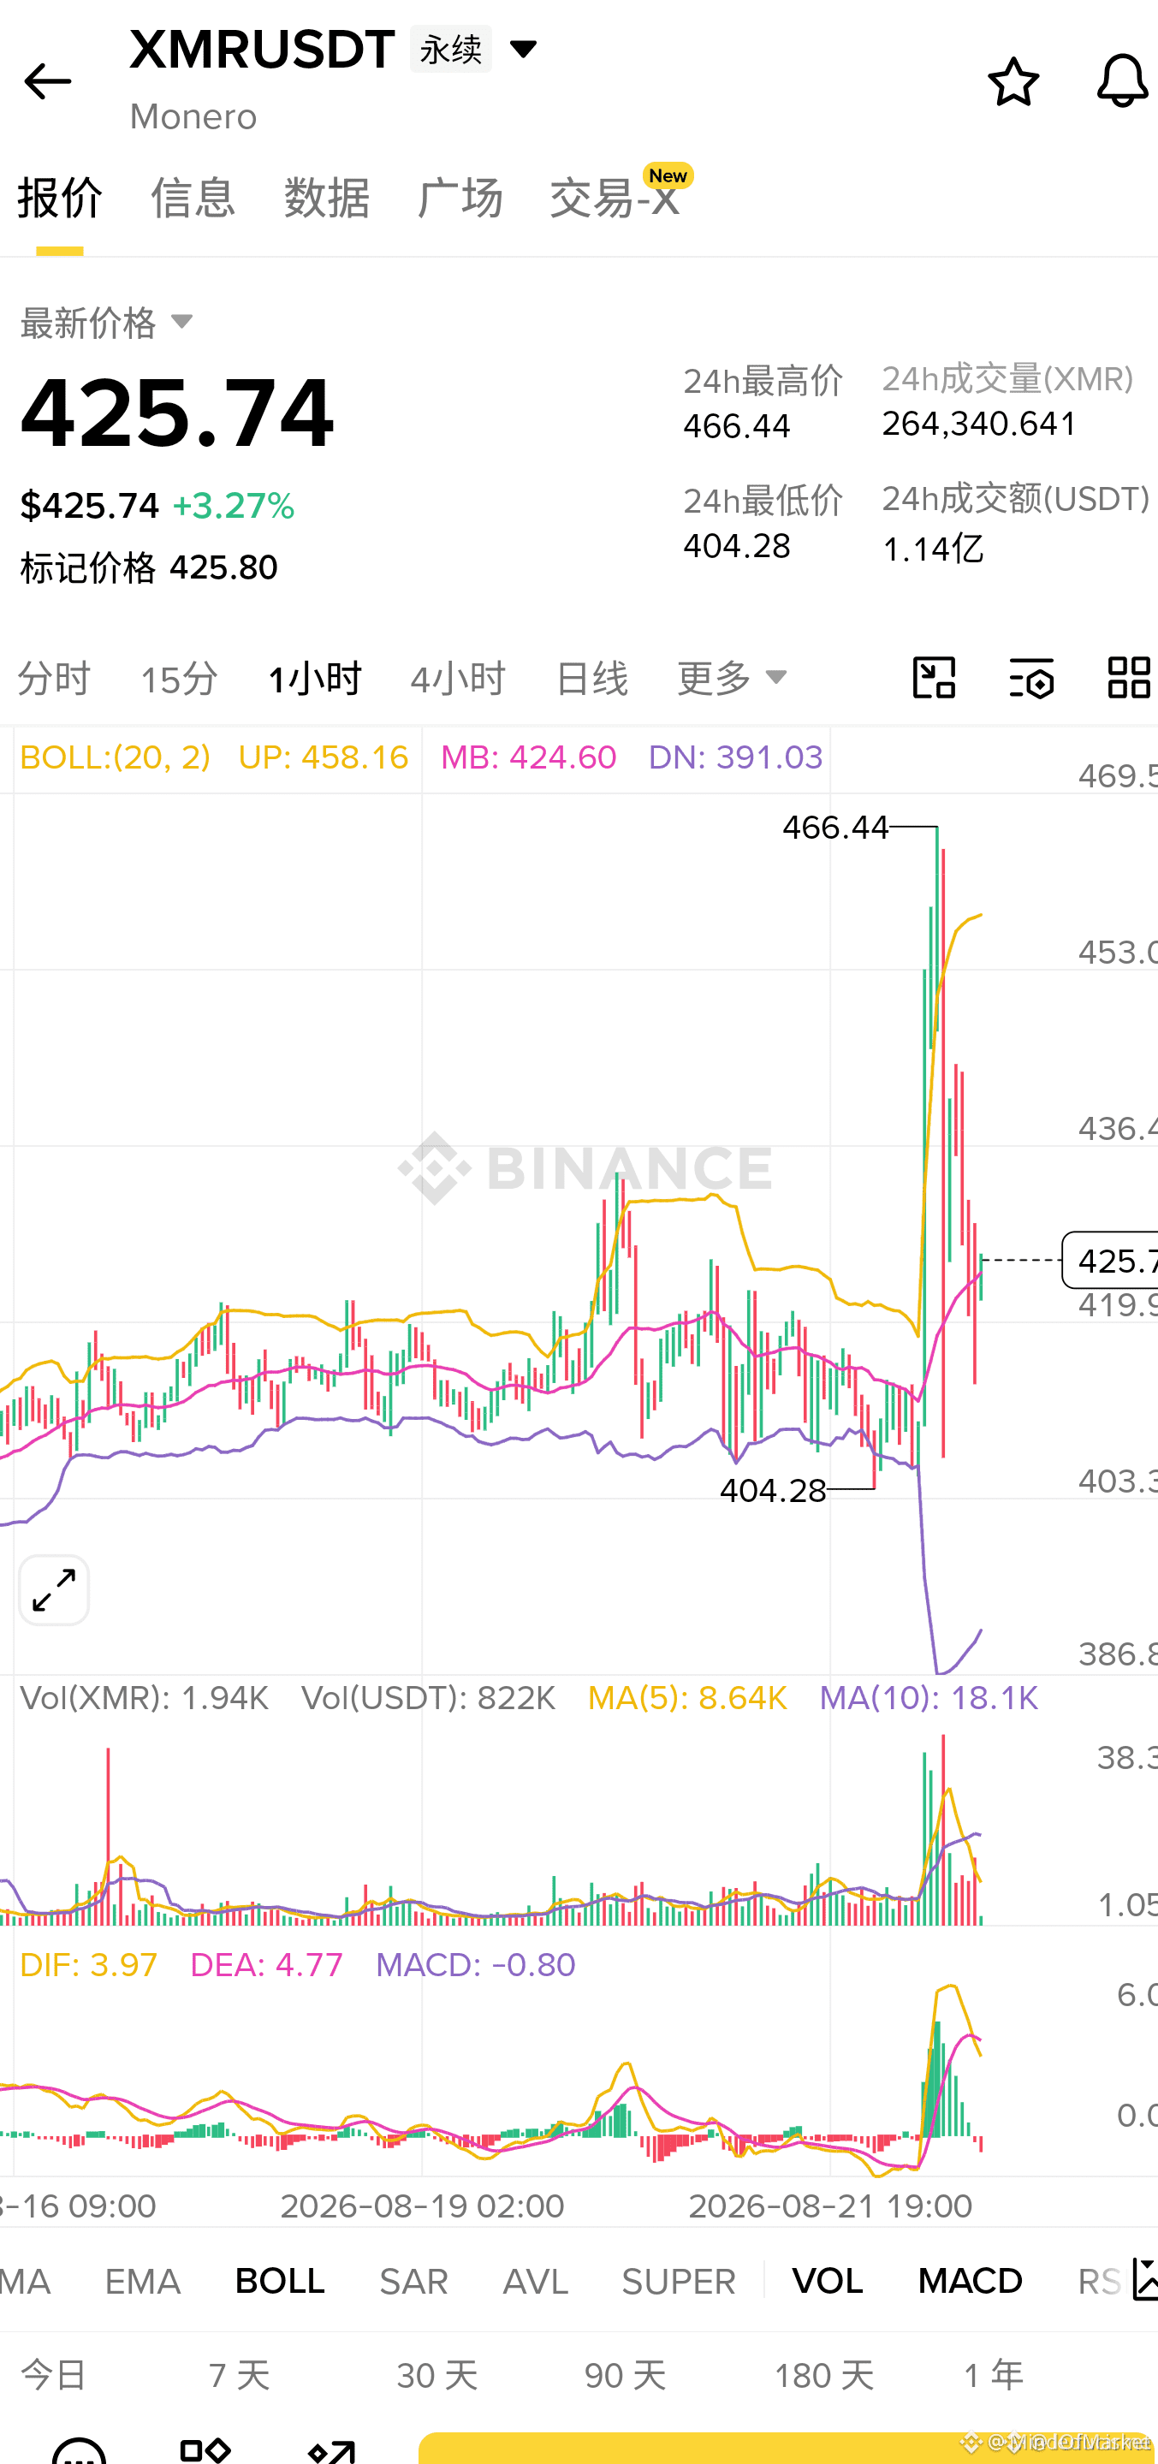Turn off the BOLL indicator

[x=280, y=2282]
